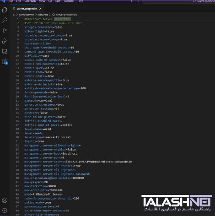Click the line 'motd=A Minecraft Server'
215x216 pixels.
click(x=43, y=194)
